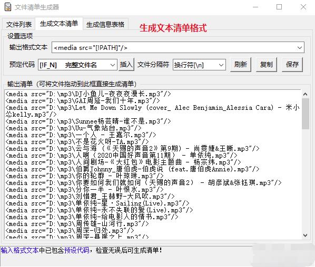Click the 复制 button

click(x=267, y=65)
